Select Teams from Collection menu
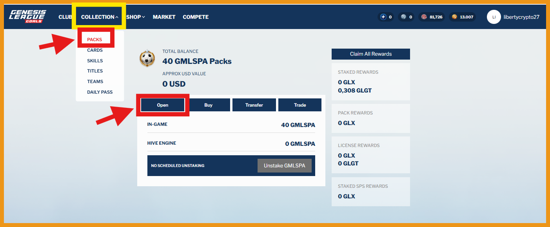Image resolution: width=550 pixels, height=227 pixels. point(95,82)
